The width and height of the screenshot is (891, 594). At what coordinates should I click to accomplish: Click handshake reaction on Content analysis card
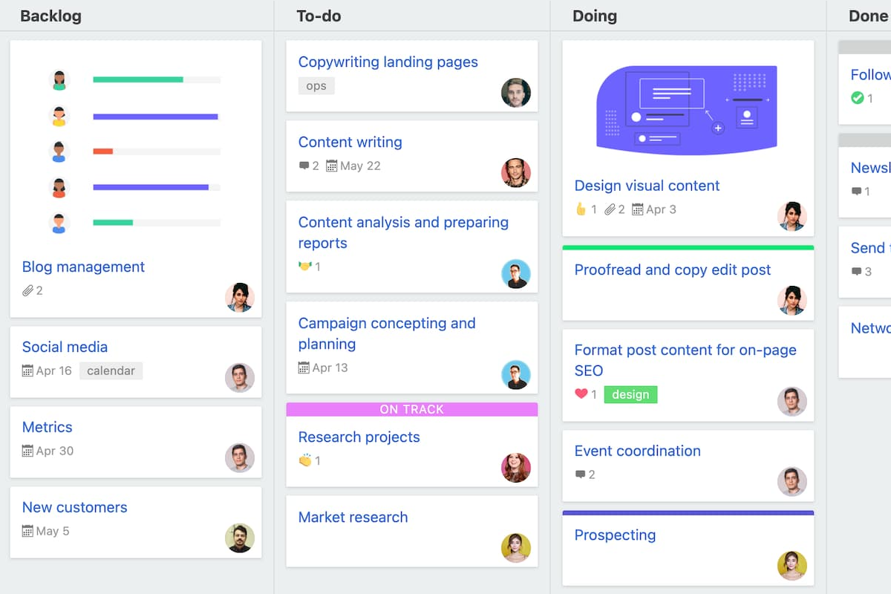pyautogui.click(x=304, y=266)
